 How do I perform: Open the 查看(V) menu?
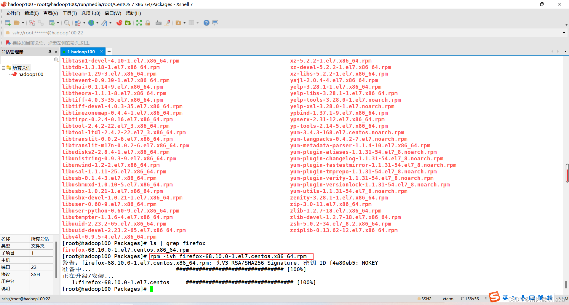pos(50,13)
